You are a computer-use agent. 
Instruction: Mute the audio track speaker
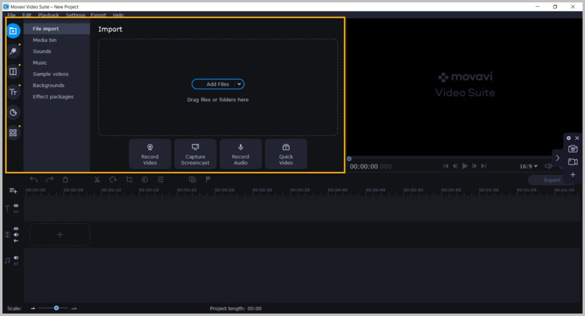(16, 258)
